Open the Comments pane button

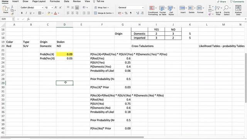[x=237, y=2]
